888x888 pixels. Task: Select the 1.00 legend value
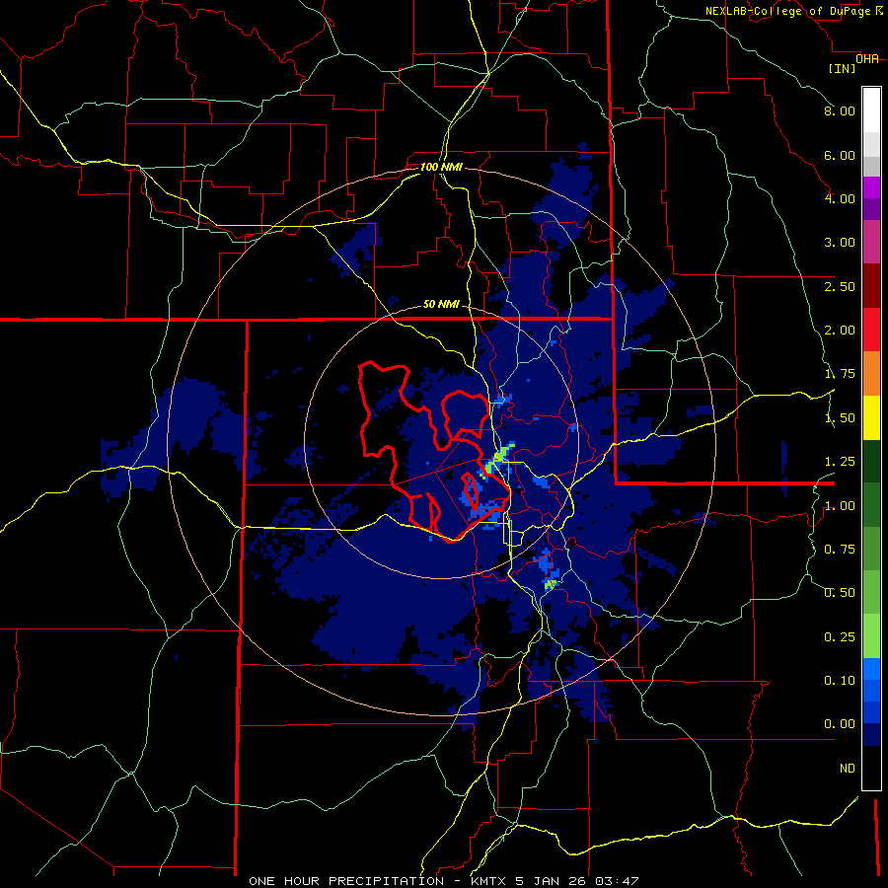[x=840, y=506]
